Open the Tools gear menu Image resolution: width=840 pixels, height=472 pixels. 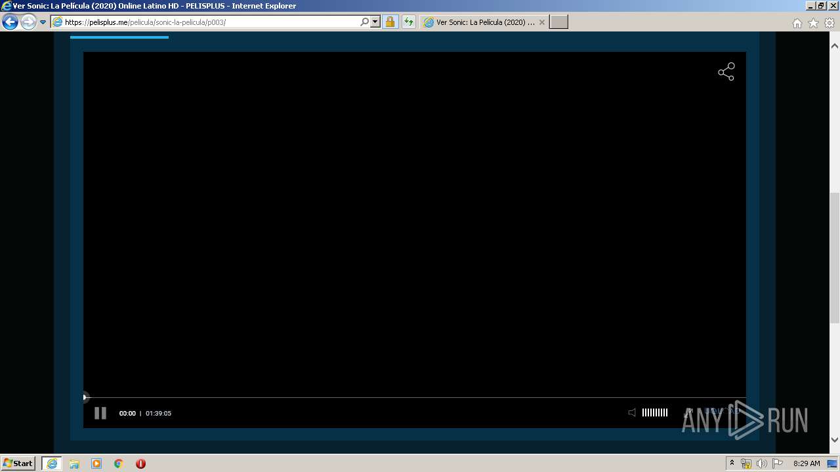click(829, 23)
